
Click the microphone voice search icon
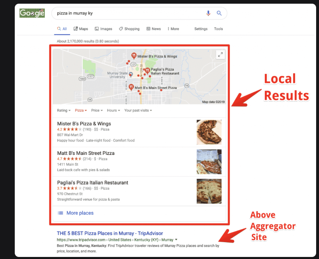[x=208, y=13]
